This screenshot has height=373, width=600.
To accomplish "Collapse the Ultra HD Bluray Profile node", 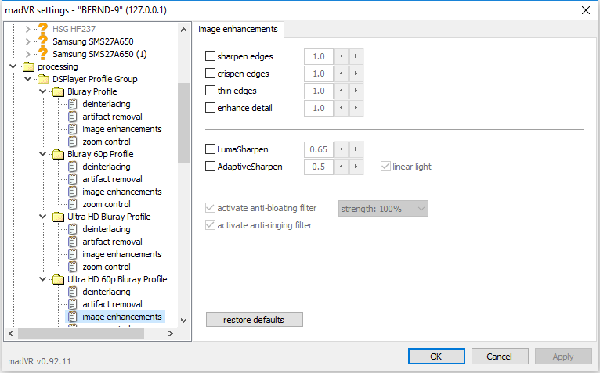I will tap(43, 217).
